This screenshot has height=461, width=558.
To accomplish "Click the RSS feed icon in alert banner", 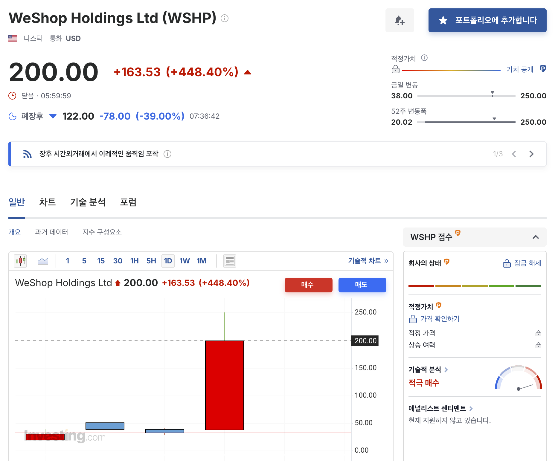I will (27, 154).
